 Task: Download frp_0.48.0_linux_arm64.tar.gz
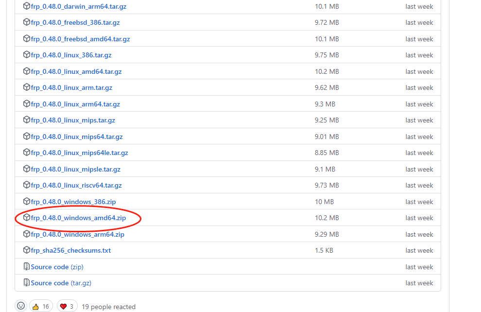point(75,104)
